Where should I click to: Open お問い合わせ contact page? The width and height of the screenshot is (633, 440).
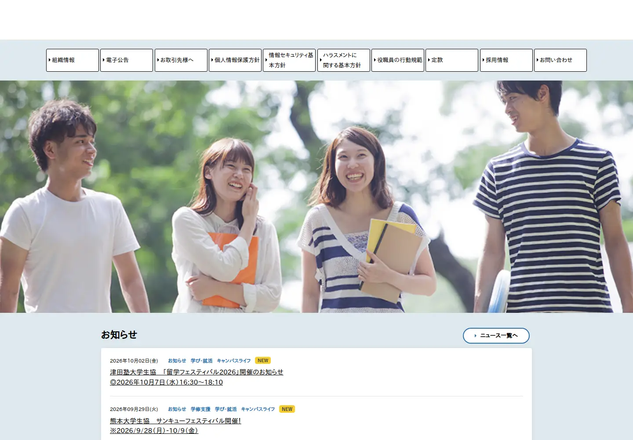560,60
